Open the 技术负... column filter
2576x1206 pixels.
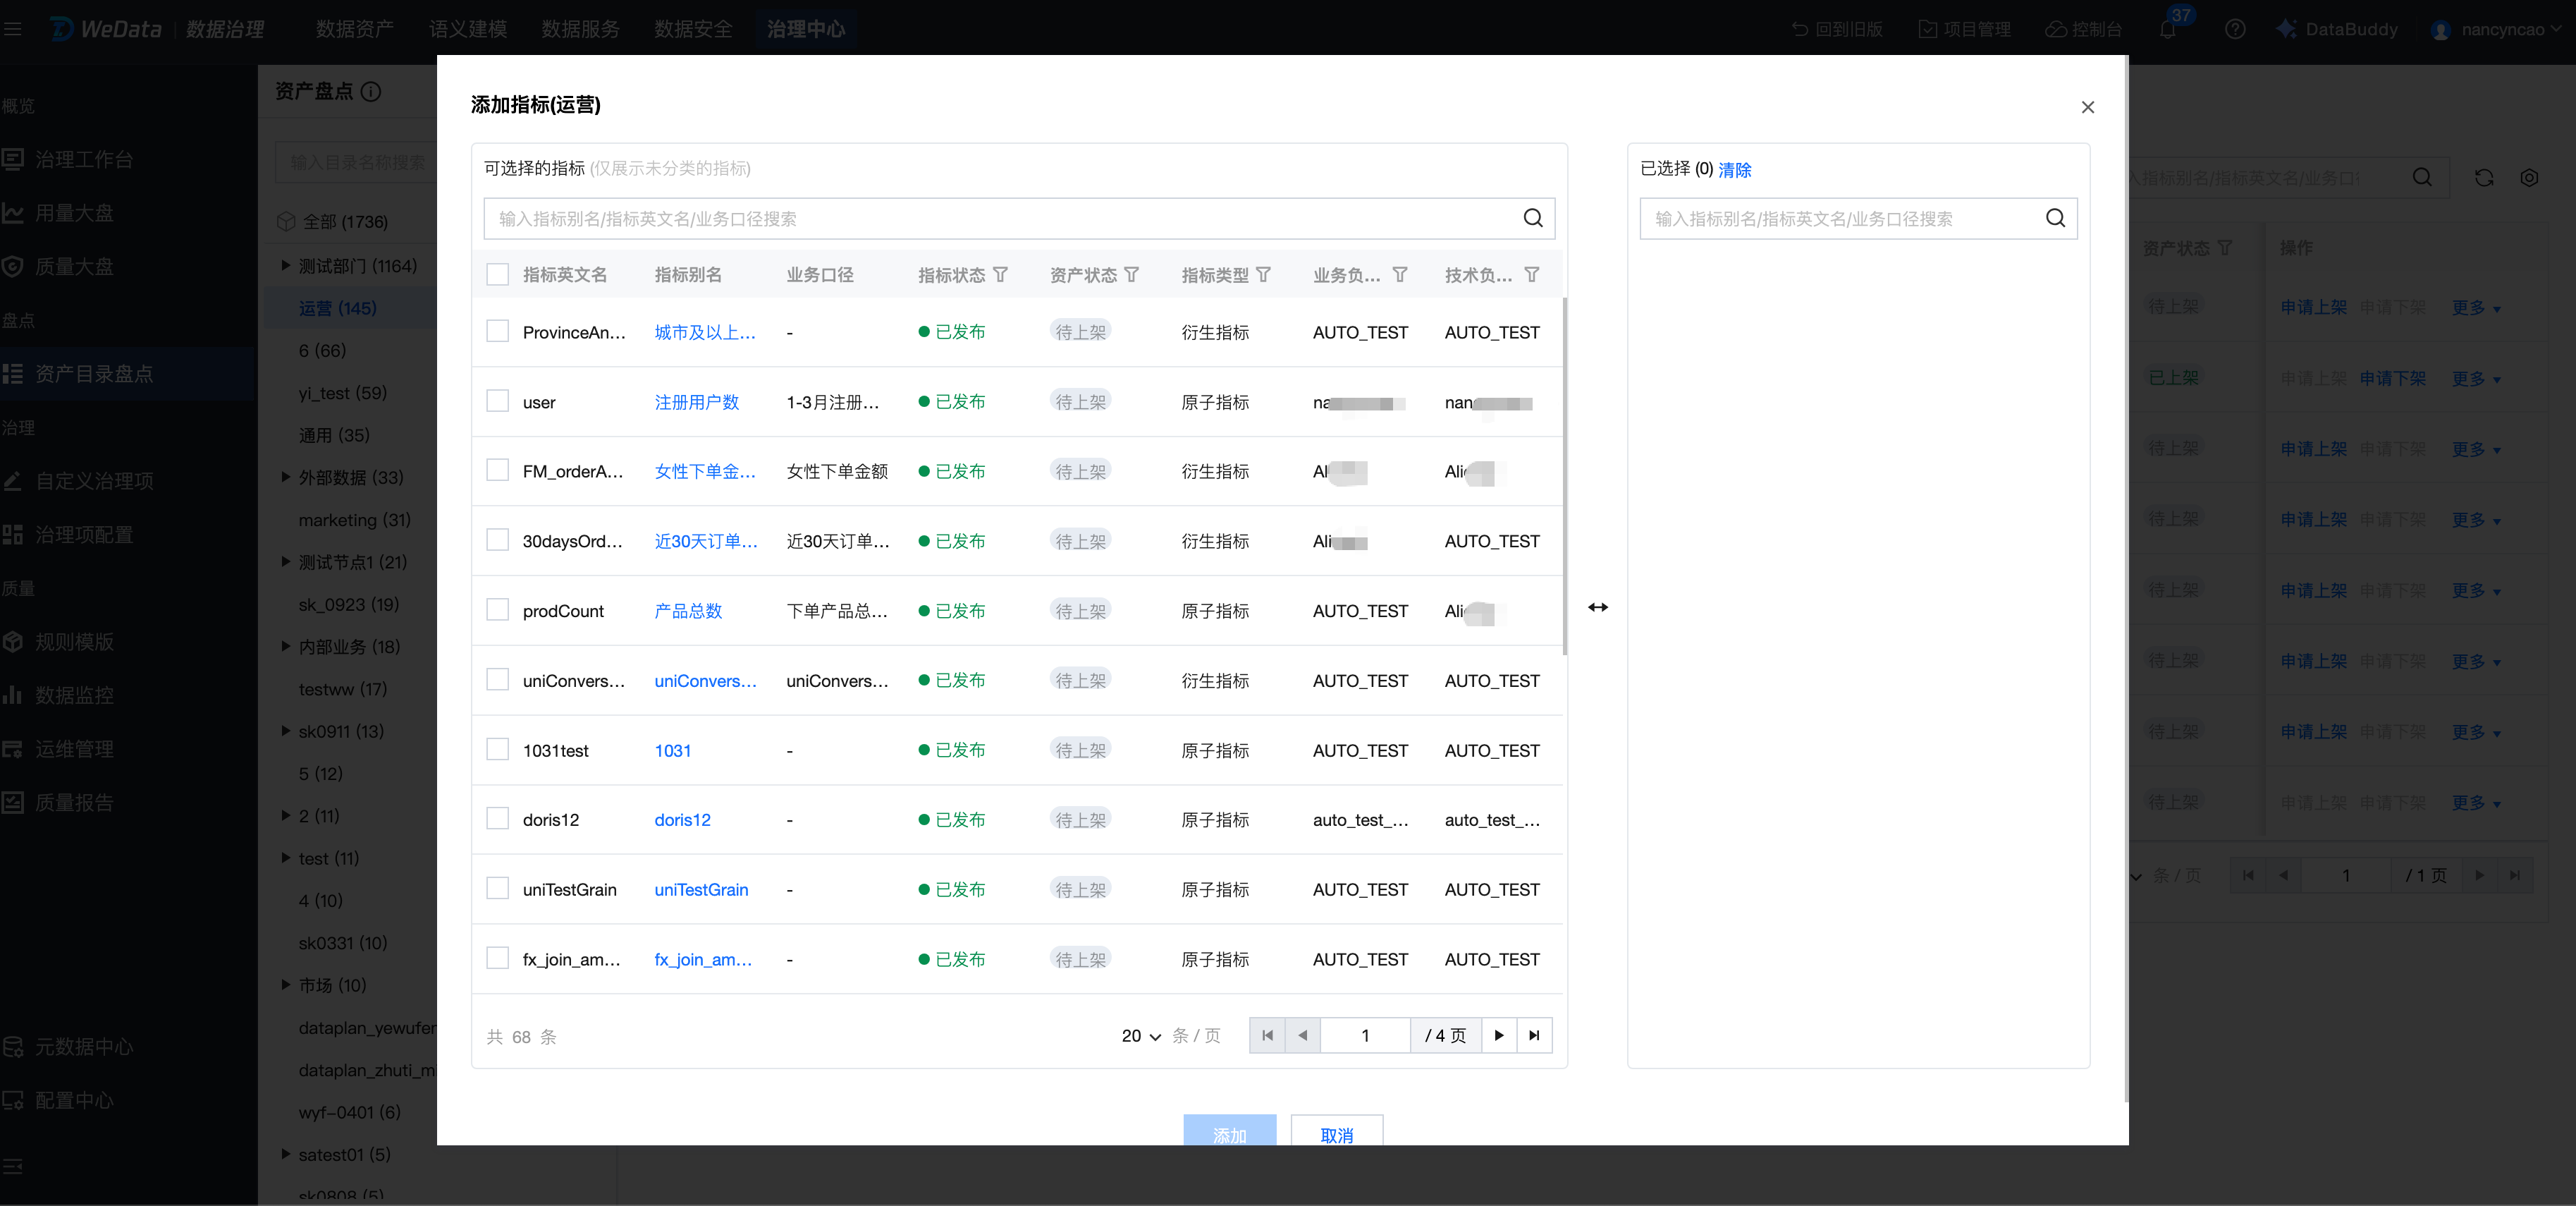pyautogui.click(x=1531, y=274)
